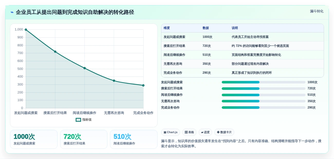This screenshot has width=334, height=159.
Task: Click the 290次 table cell
Action: coord(207,73)
